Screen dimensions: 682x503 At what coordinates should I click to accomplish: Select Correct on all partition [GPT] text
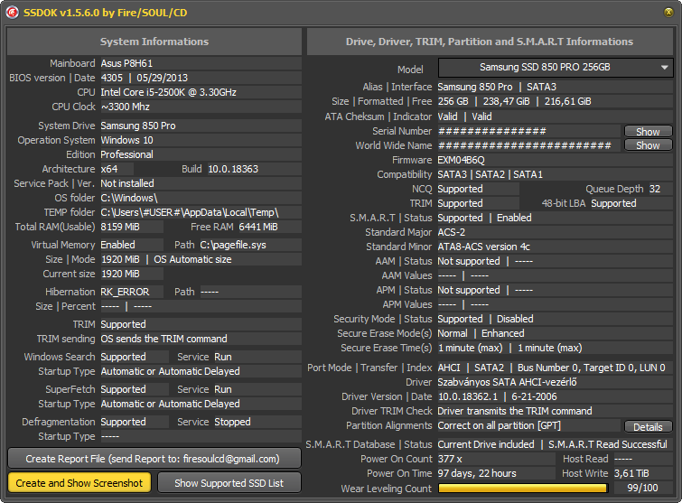tap(500, 425)
